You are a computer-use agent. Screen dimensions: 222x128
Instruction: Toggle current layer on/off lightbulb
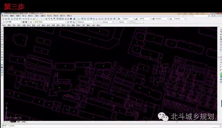35,22
